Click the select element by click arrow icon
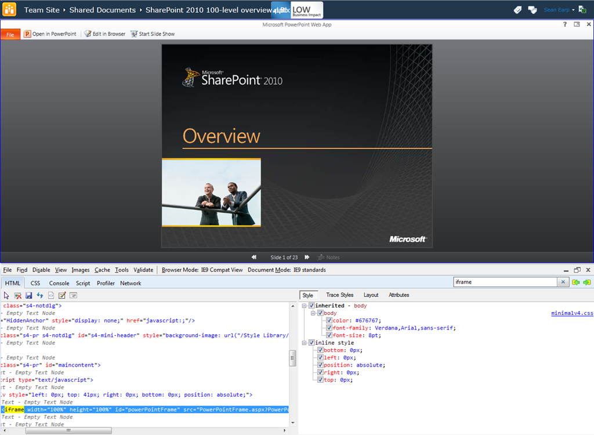The image size is (594, 435). [6, 295]
